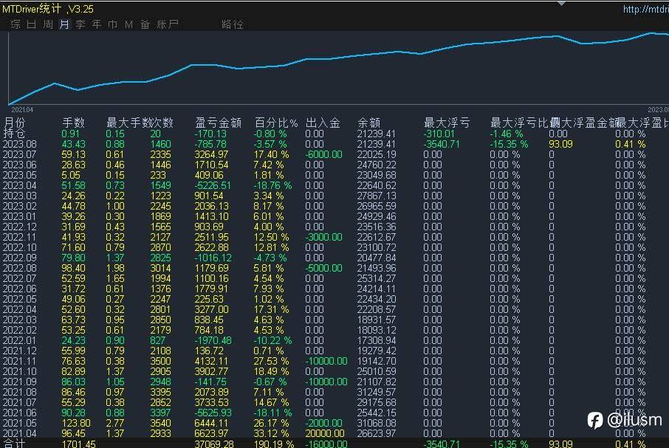
Task: Switch to the 年 yearly tab
Action: pyautogui.click(x=97, y=24)
